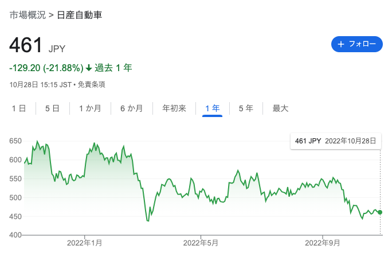The height and width of the screenshot is (257, 392).
Task: Click the 461 JPY 2022年10月28日 tooltip
Action: (x=335, y=141)
